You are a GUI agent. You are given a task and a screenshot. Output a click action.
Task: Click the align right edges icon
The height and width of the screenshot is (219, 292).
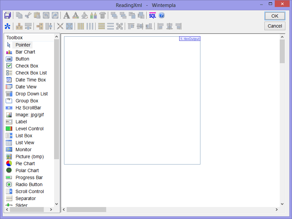[x=179, y=26]
